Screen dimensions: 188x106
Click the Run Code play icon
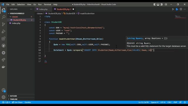[x=173, y=9]
